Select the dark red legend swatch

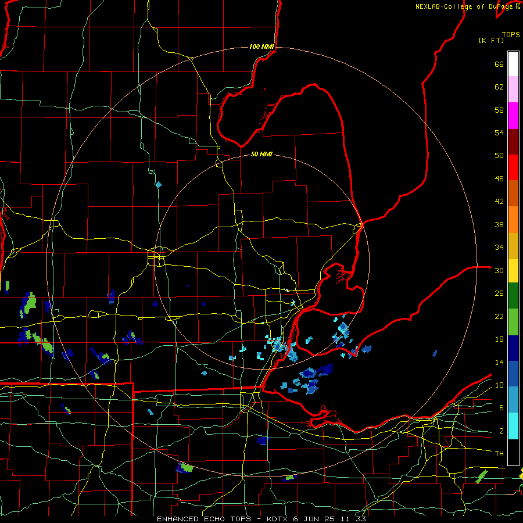513,142
